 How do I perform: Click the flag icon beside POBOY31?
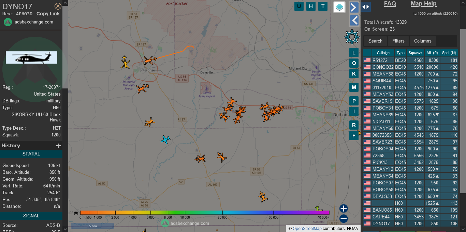[367, 108]
